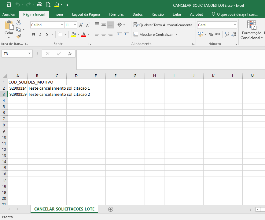Viewport: 265px width, 220px height.
Task: Click the Increase Indent icon
Action: [126, 34]
